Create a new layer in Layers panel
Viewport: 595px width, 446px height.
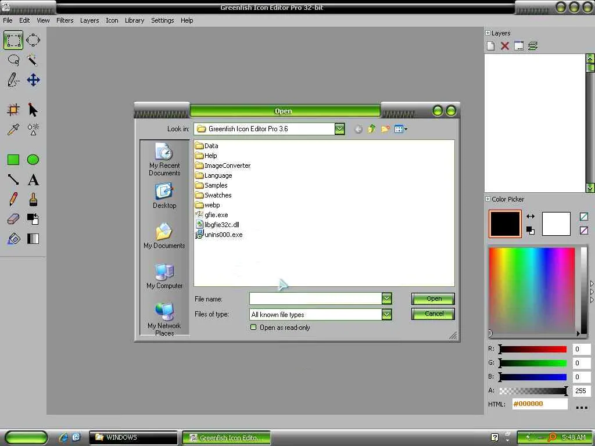(x=490, y=46)
